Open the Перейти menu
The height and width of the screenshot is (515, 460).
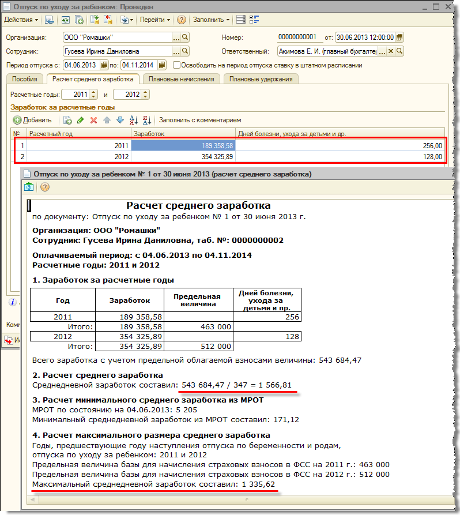pyautogui.click(x=155, y=20)
